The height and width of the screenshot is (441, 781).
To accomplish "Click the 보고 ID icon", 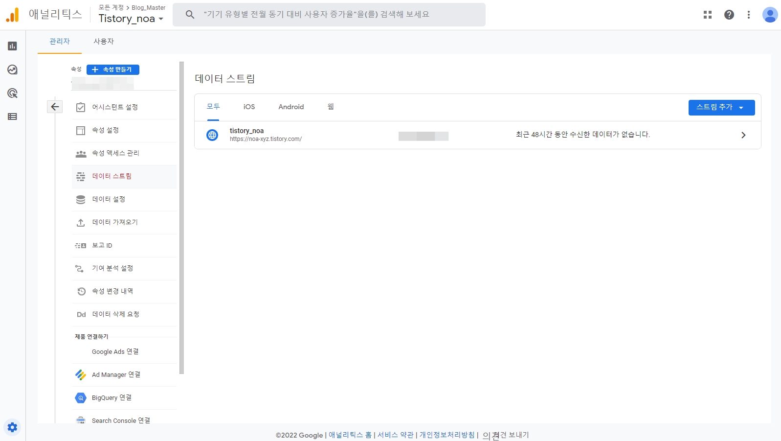I will [x=81, y=246].
